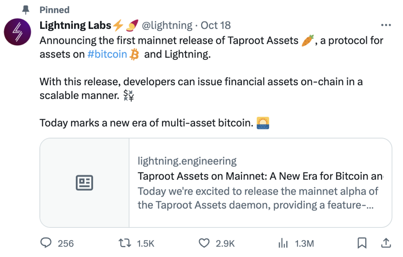Click the reply comment bubble icon
403x257 pixels.
(46, 243)
